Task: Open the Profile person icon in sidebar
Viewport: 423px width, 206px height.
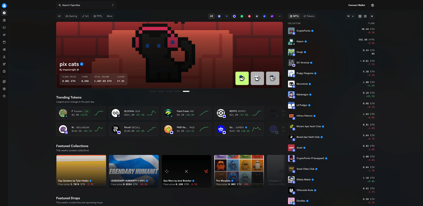Action: click(4, 71)
